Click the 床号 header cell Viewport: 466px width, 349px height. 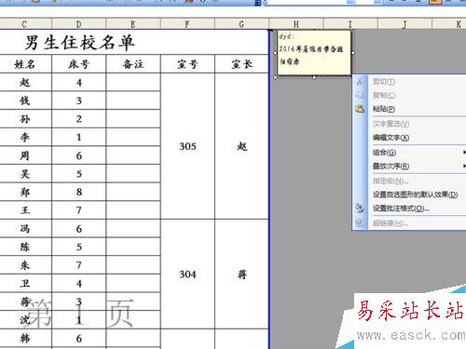(79, 64)
